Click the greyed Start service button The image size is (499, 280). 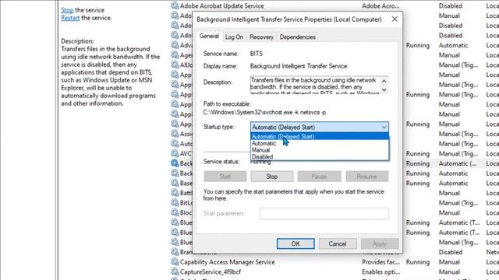point(225,177)
